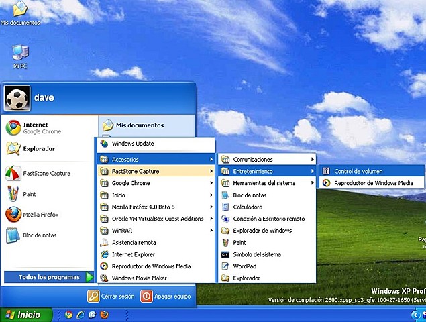
Task: Open Mis documentos desktop icon
Action: pos(20,13)
